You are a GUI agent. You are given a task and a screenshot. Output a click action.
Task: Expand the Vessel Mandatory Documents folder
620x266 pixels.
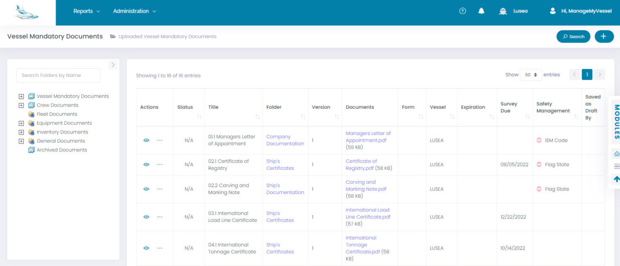pos(21,96)
